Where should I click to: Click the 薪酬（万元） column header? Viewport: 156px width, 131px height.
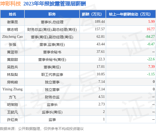93,14
